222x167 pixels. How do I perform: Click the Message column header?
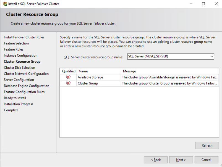tap(170, 71)
